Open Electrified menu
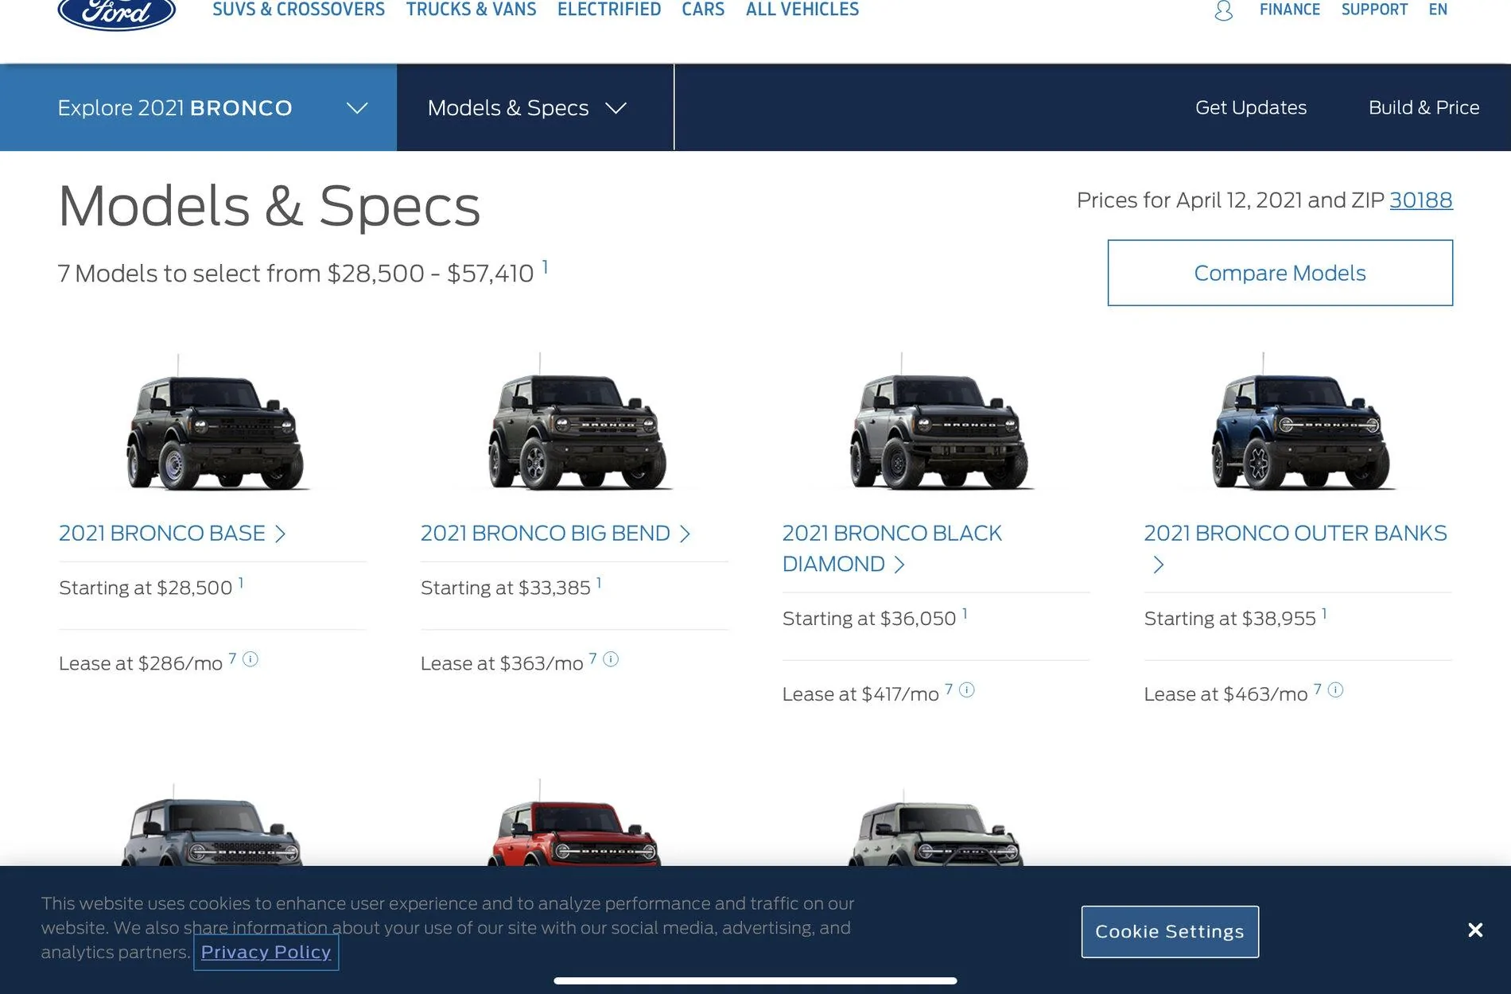1511x994 pixels. [x=609, y=10]
